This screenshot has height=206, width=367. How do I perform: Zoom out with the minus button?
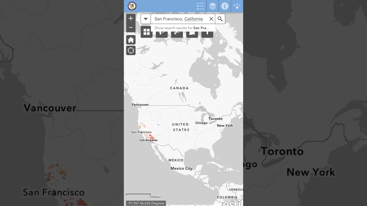(x=131, y=28)
